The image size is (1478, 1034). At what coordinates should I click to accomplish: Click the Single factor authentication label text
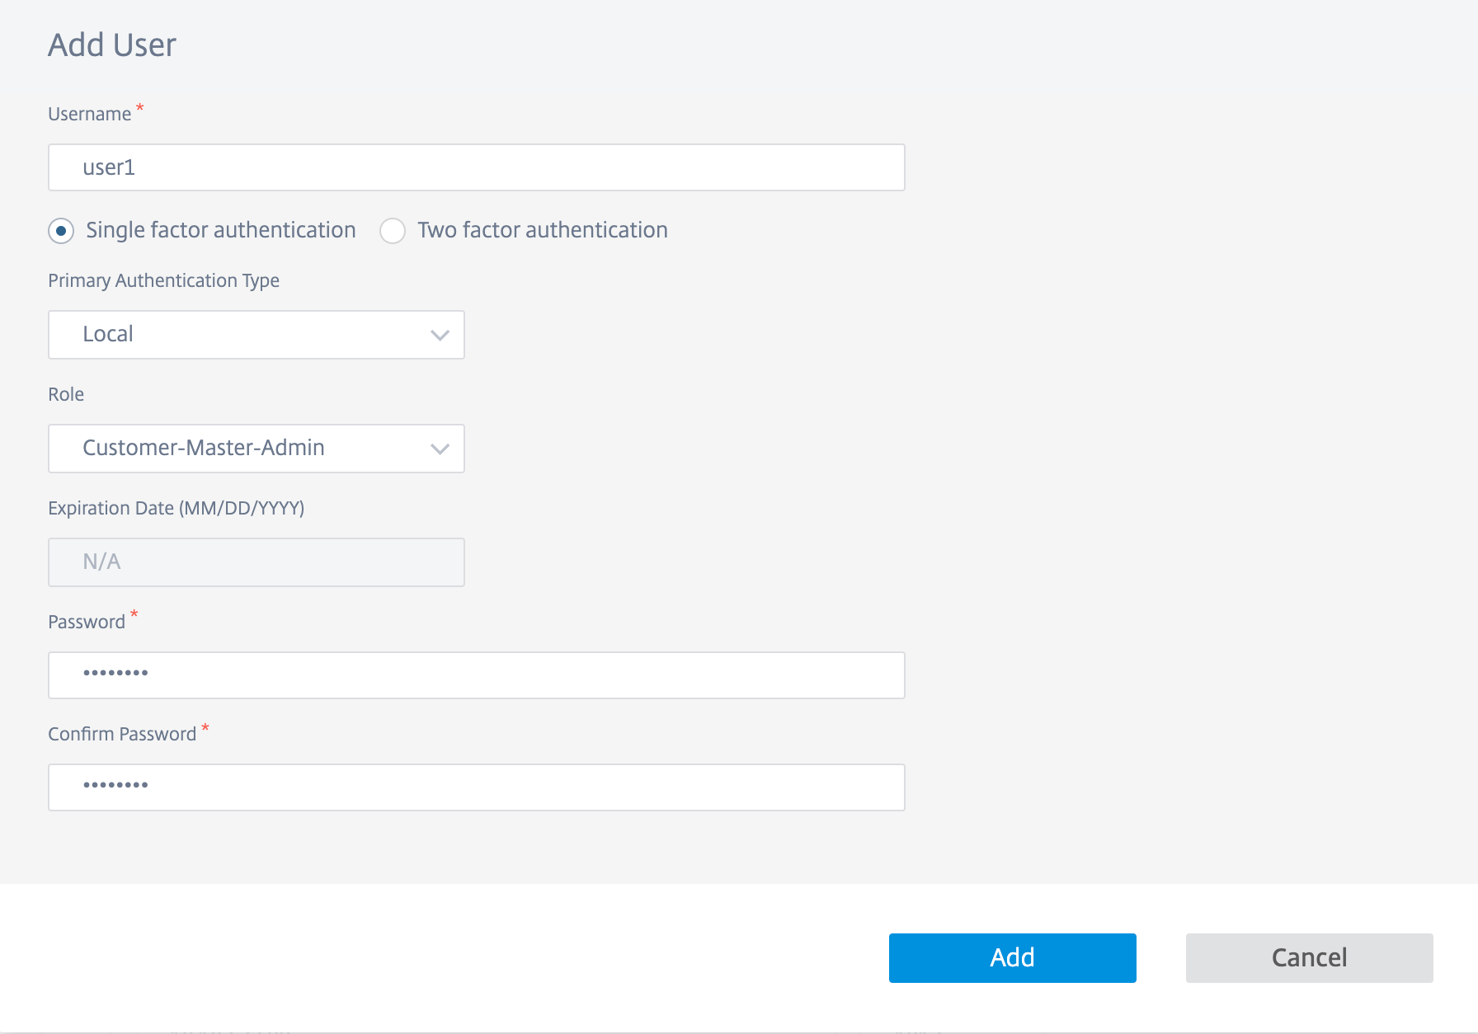[x=221, y=230]
